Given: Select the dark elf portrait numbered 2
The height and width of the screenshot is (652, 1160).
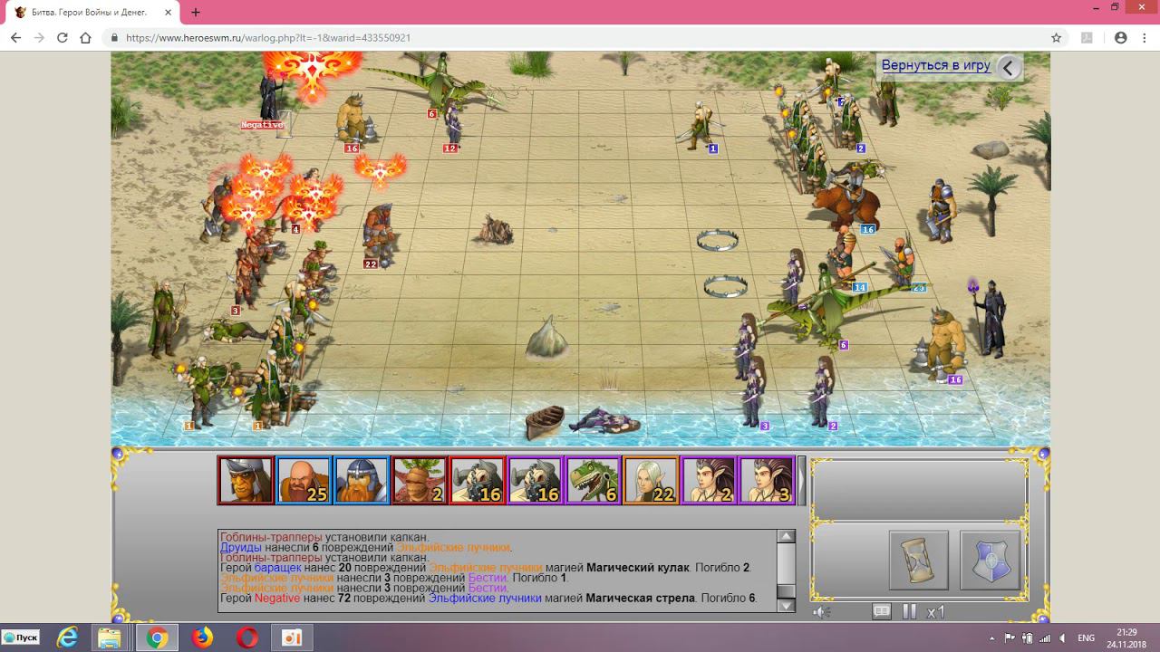Looking at the screenshot, I should coord(710,480).
